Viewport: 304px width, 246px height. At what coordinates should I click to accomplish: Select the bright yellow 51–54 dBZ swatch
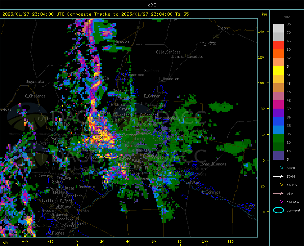[x=278, y=71]
